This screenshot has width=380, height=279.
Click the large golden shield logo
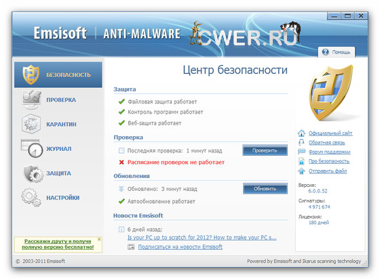coord(331,93)
